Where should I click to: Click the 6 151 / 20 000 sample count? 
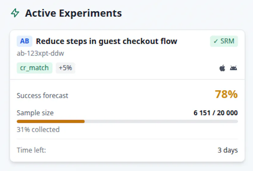216,113
